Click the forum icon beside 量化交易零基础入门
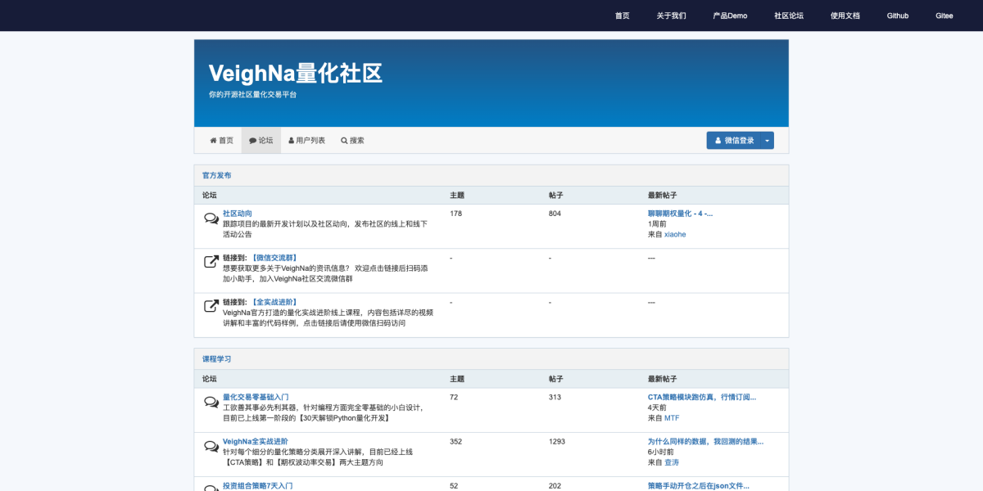The height and width of the screenshot is (491, 983). point(211,401)
